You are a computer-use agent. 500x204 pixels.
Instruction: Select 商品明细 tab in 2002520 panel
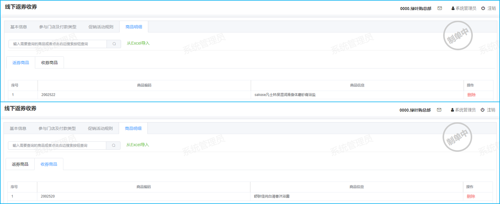click(x=133, y=129)
